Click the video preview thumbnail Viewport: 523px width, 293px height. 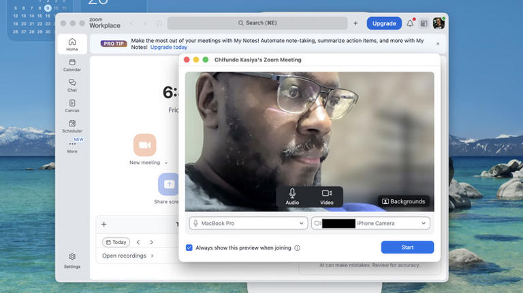(310, 141)
